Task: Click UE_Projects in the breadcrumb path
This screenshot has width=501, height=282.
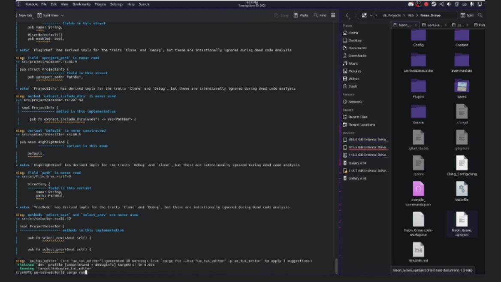Action: (391, 15)
